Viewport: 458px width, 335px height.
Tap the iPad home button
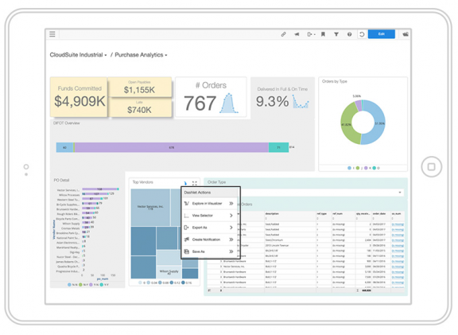431,167
